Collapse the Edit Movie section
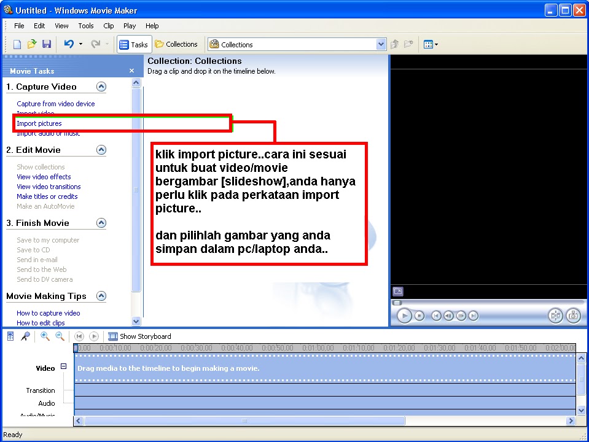 click(x=101, y=150)
